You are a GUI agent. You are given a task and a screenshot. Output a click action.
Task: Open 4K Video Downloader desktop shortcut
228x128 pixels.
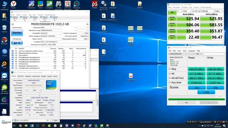click(4, 89)
